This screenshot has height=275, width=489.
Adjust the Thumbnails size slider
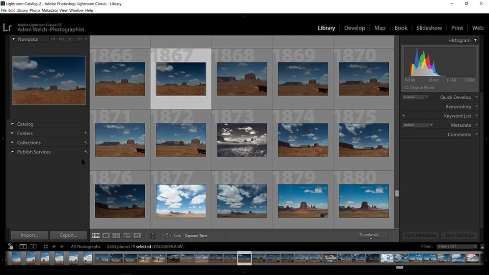tap(371, 238)
